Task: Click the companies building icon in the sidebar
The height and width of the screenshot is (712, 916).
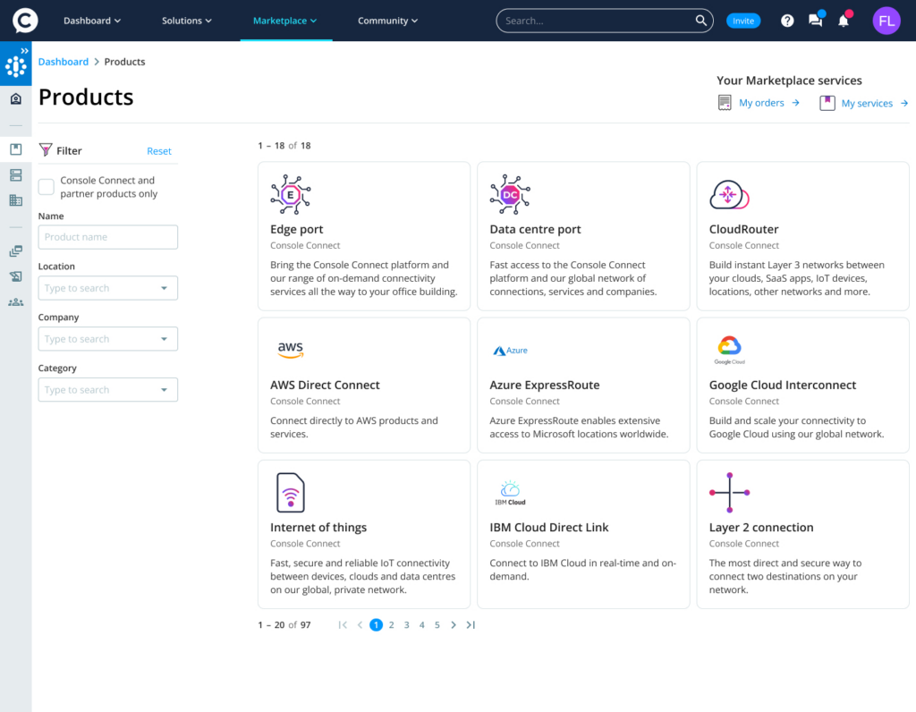Action: (x=15, y=199)
